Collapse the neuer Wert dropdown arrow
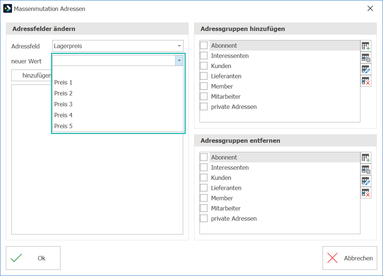383x276 pixels. pos(179,60)
